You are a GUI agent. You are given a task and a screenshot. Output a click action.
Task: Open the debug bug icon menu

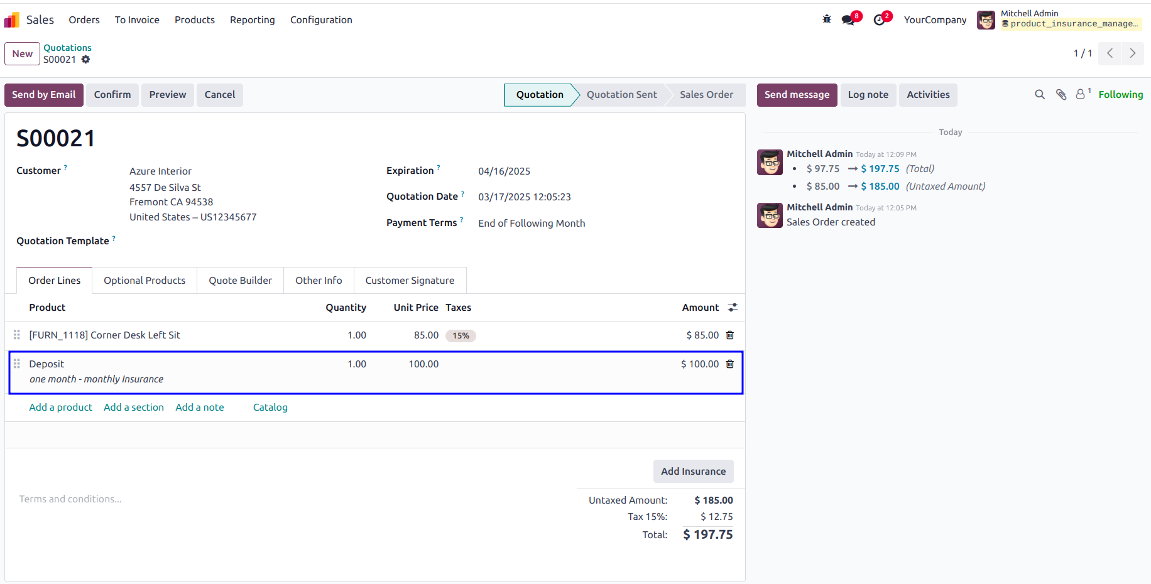click(827, 19)
